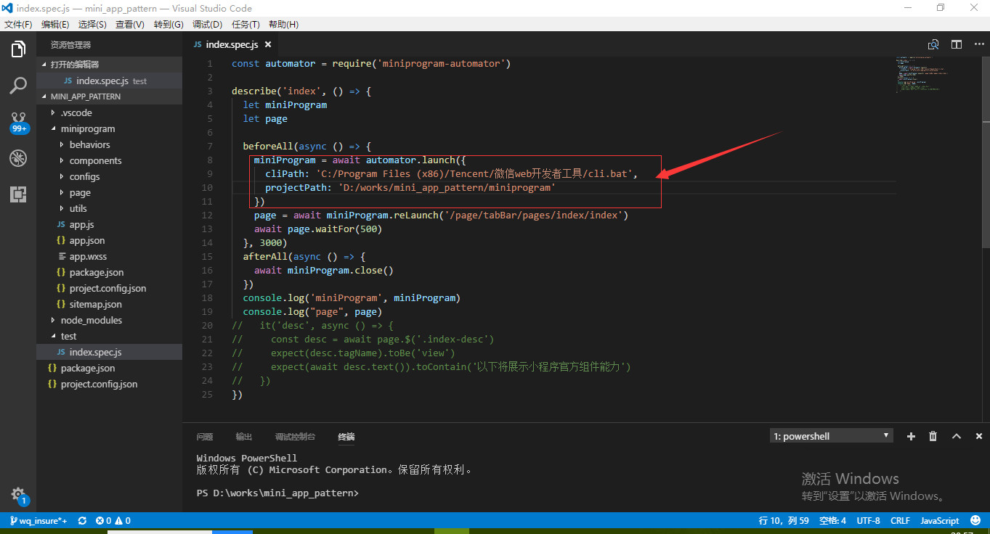Focus the PowerShell terminal prompt line
Viewport: 990px width, 534px height.
click(277, 493)
